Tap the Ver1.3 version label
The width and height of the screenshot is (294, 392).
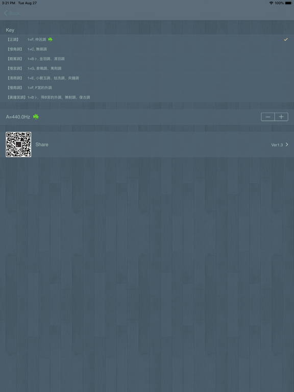point(277,145)
